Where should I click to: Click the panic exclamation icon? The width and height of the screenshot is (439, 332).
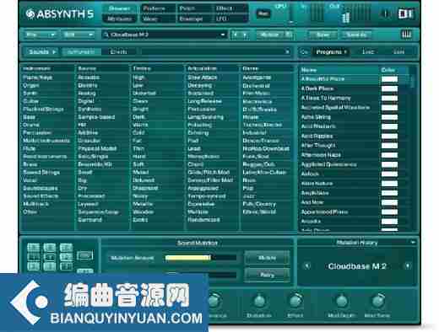386,13
